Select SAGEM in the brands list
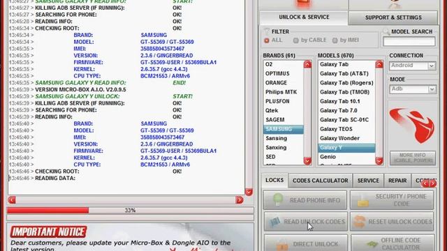This screenshot has height=251, width=447. tap(283, 120)
